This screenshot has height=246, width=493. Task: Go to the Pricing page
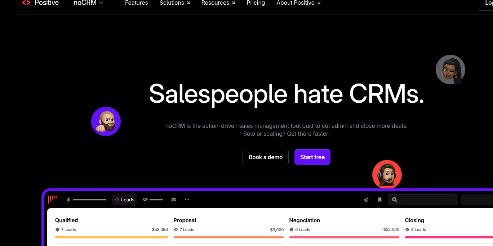coord(256,3)
